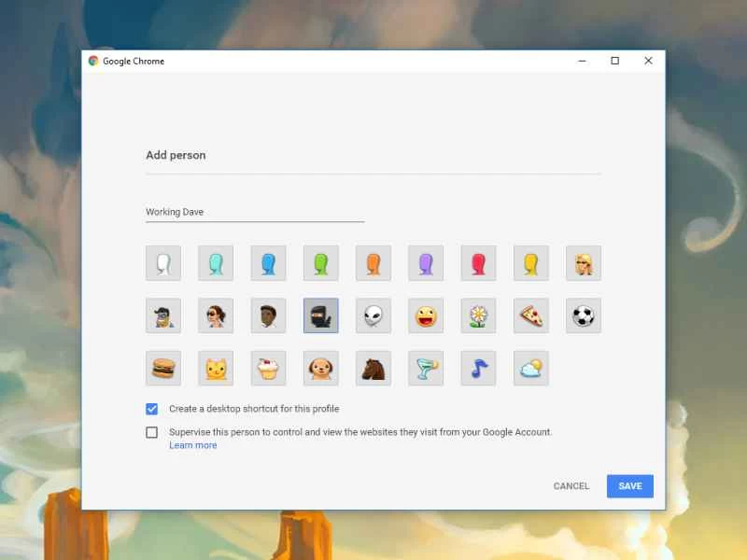Select the soccer ball avatar
The image size is (747, 560).
(x=583, y=315)
